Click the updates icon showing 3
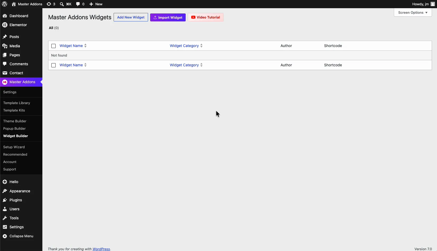 click(49, 4)
